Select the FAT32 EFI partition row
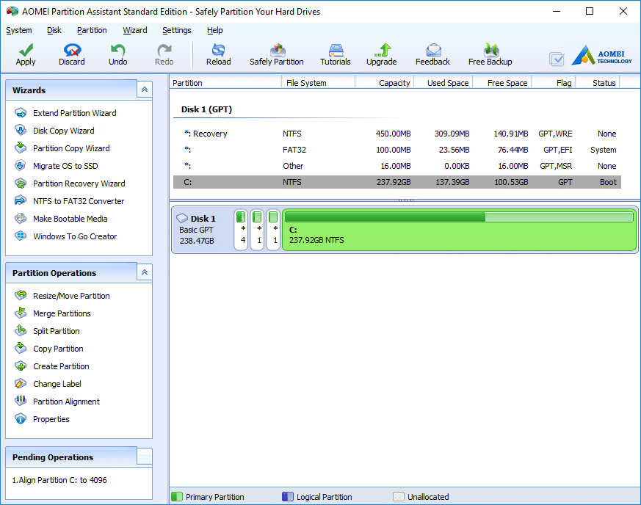Screen dimensions: 641x505 point(397,150)
